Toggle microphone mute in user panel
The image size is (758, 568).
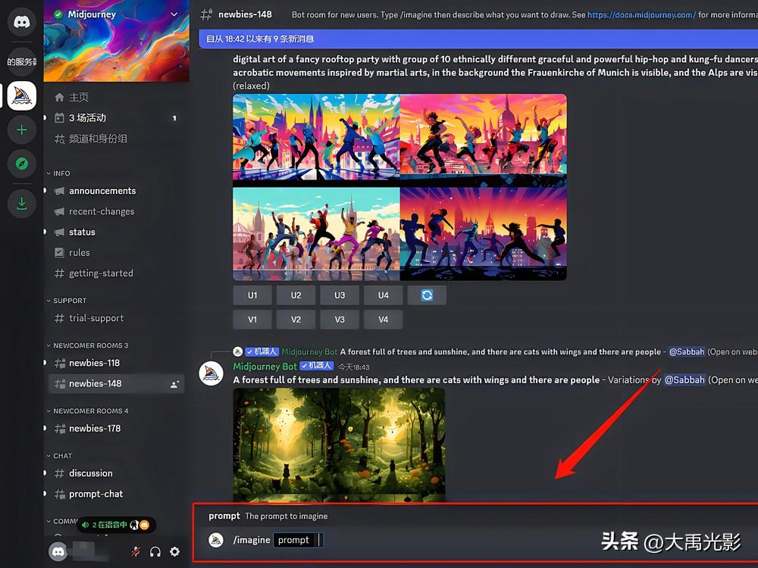[136, 551]
